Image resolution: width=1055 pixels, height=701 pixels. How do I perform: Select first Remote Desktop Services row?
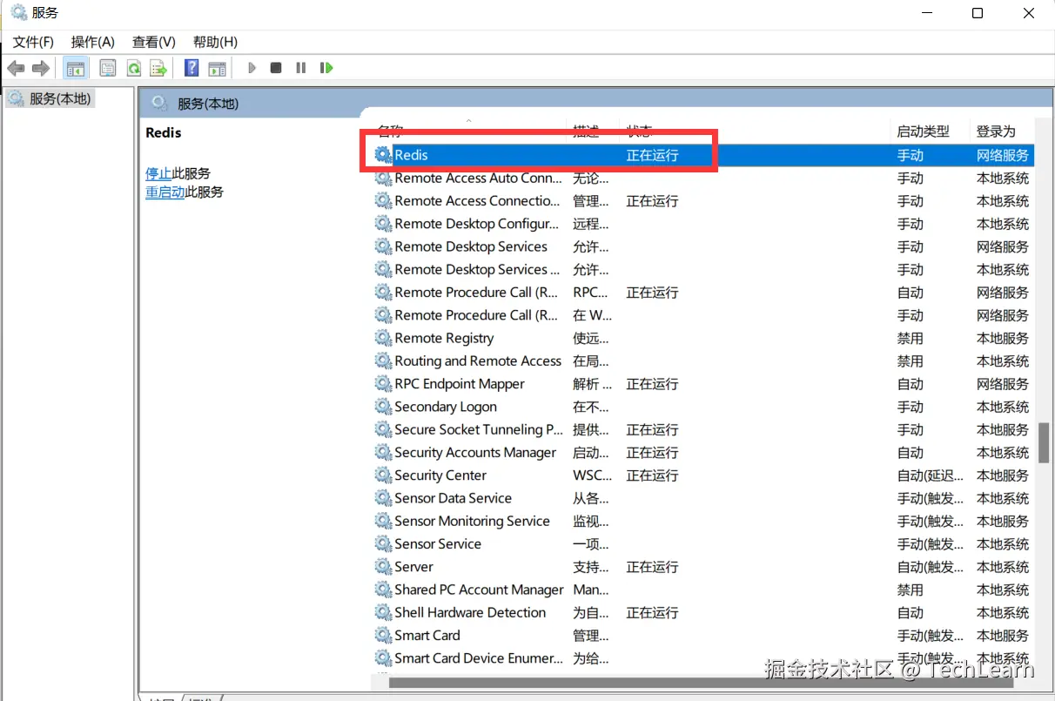point(471,246)
